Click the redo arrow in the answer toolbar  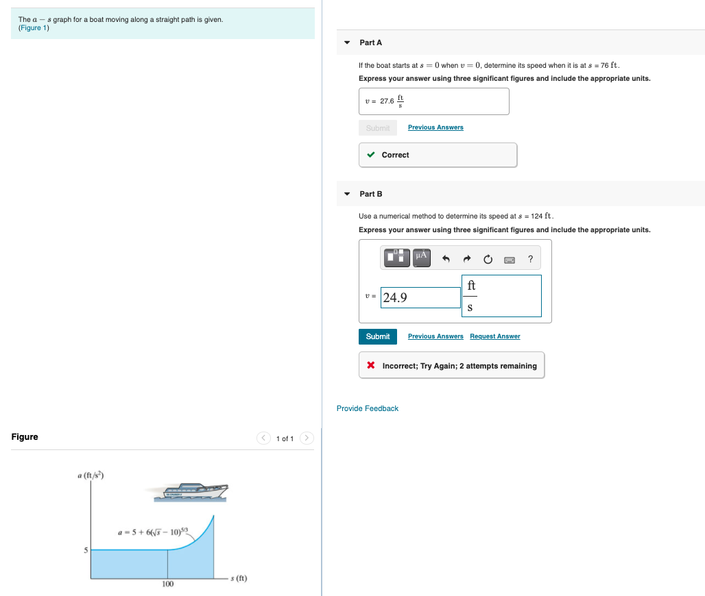(x=467, y=258)
